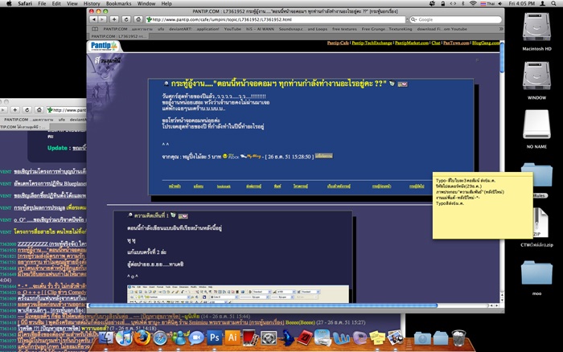Screen dimensions: 563x352
Task: Open the Soundsnap bookmark in bookmarks bar
Action: 303,29
